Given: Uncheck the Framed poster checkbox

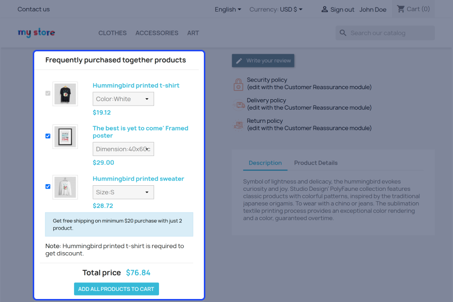Looking at the screenshot, I should pyautogui.click(x=48, y=136).
